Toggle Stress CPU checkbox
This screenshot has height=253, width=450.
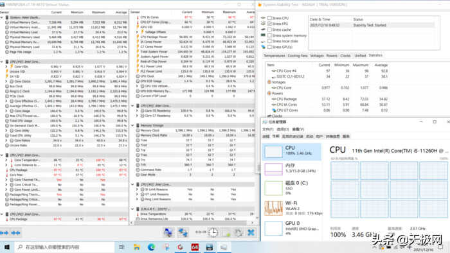tap(269, 18)
